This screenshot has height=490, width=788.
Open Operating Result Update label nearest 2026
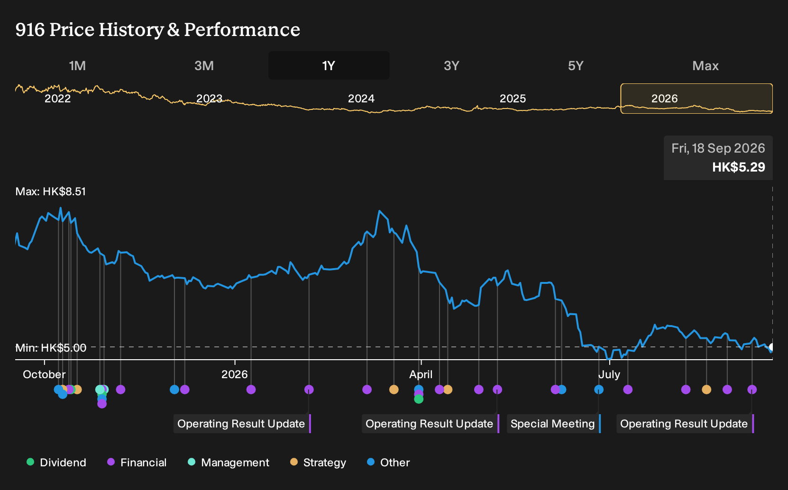click(x=242, y=424)
